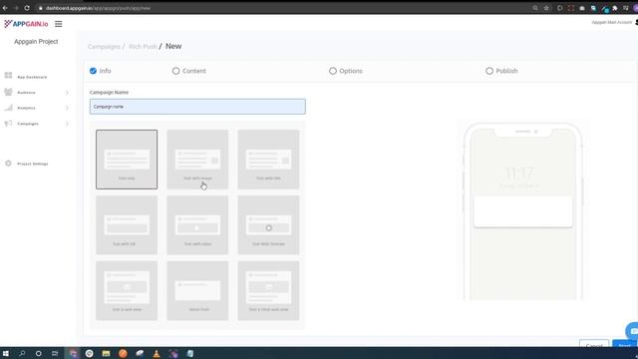This screenshot has width=638, height=359.
Task: Open Chrome from the taskbar
Action: (x=89, y=353)
